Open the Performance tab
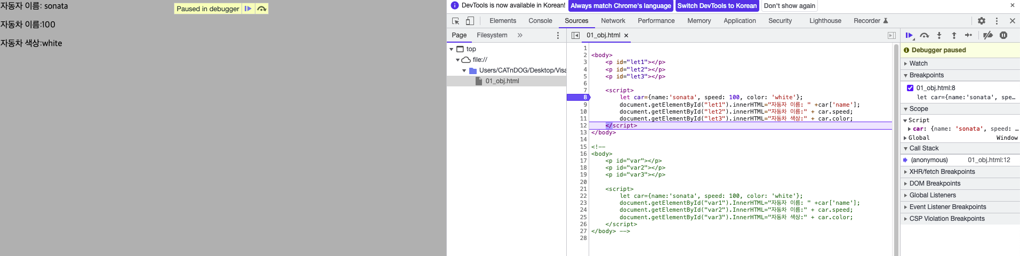Image resolution: width=1020 pixels, height=256 pixels. (656, 21)
